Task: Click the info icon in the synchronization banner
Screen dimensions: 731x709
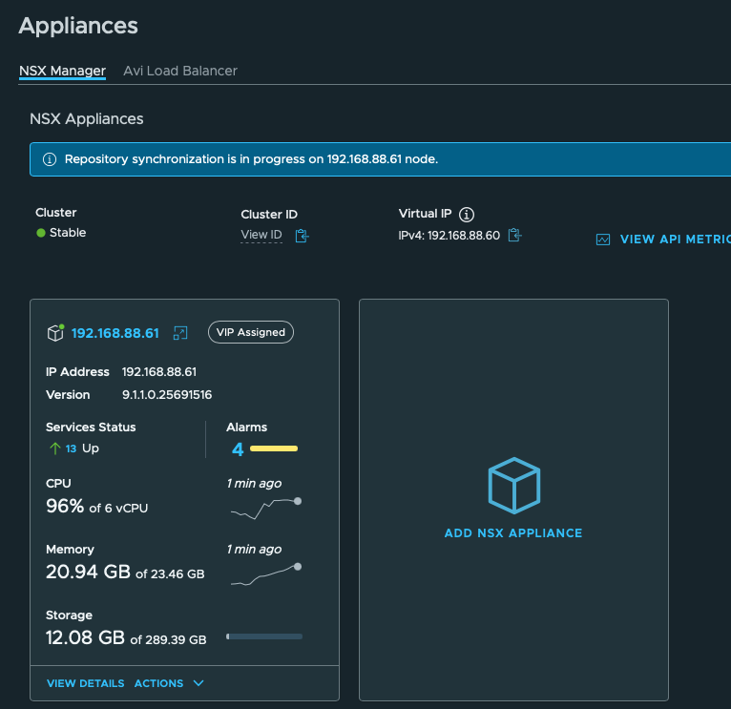Action: coord(50,159)
